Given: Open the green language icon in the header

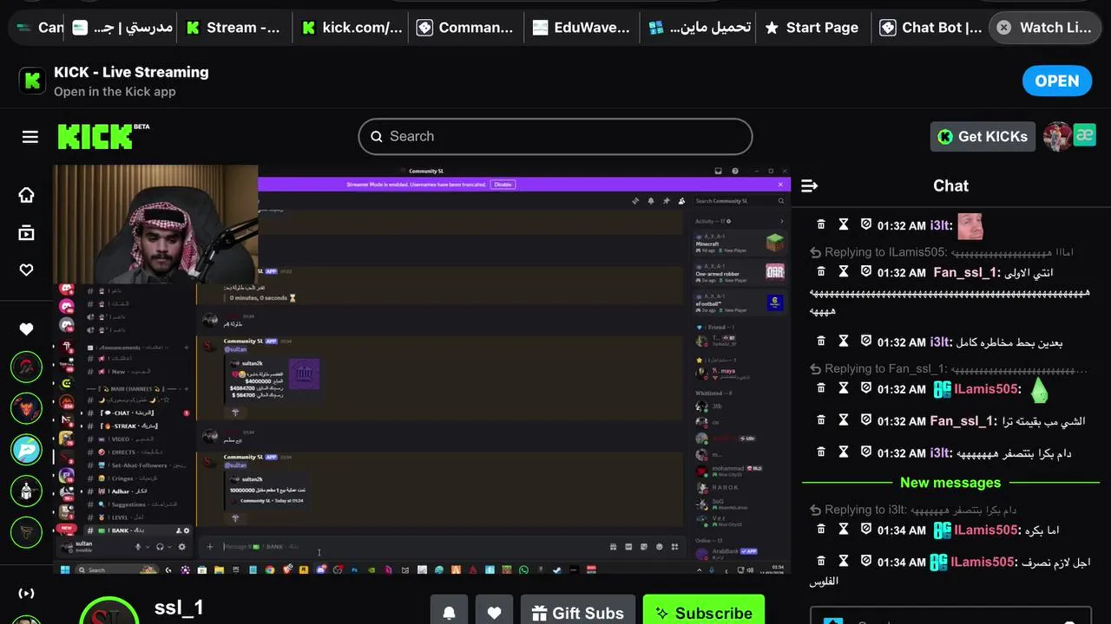Looking at the screenshot, I should pos(1085,135).
